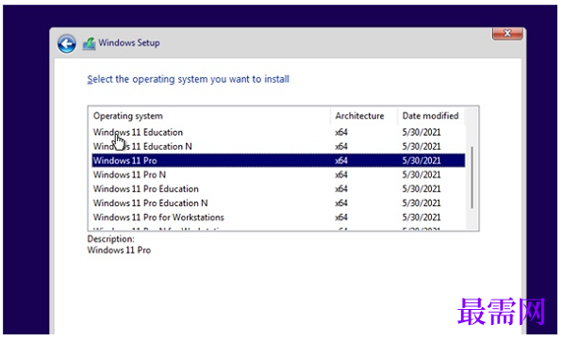
Task: Click x64 cell in Windows 11 Pro N row
Action: [x=341, y=174]
